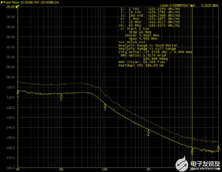Click the 5.2620 dBm carrier power readout
Screen dimensions: 222x172
point(210,5)
